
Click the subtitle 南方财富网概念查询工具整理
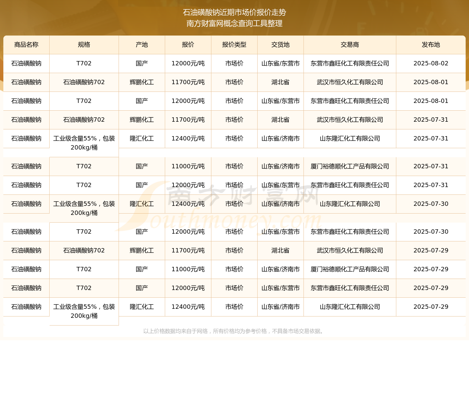pos(234,23)
